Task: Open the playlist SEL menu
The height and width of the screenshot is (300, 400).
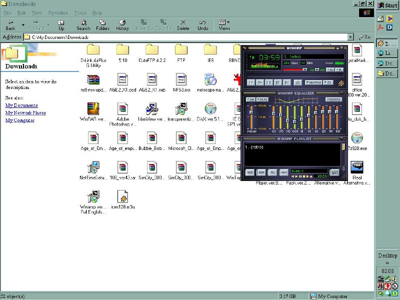Action: tap(272, 172)
